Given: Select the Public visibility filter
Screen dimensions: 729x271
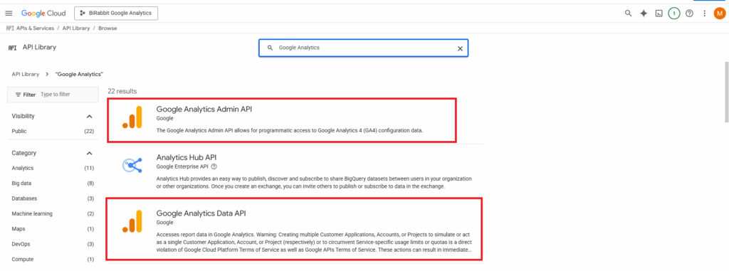Looking at the screenshot, I should pyautogui.click(x=19, y=131).
